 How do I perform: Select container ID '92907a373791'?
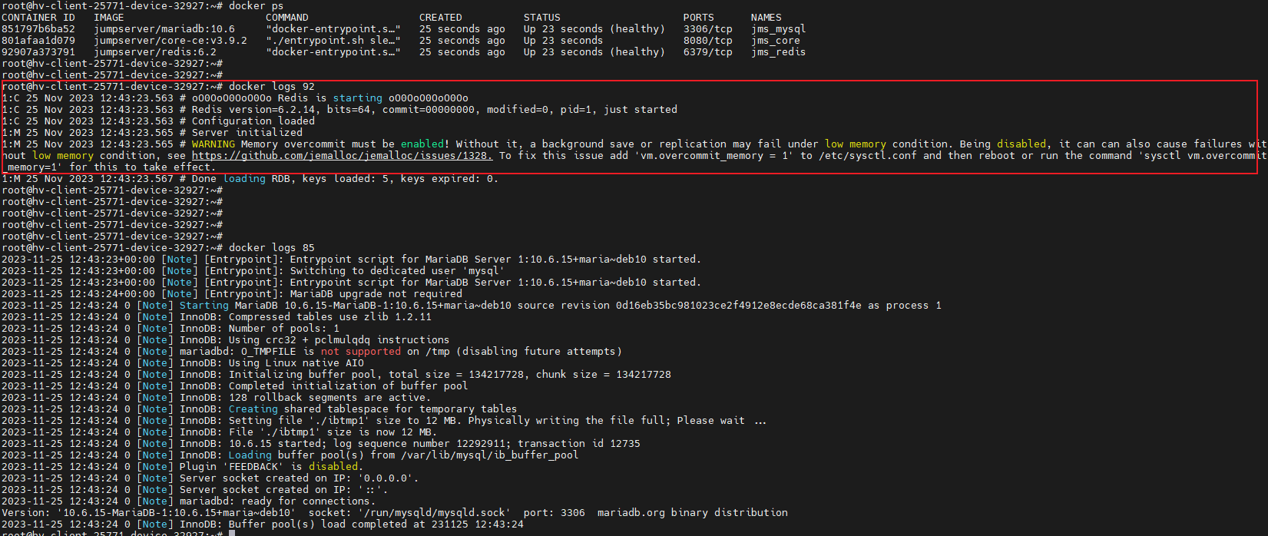pos(38,52)
